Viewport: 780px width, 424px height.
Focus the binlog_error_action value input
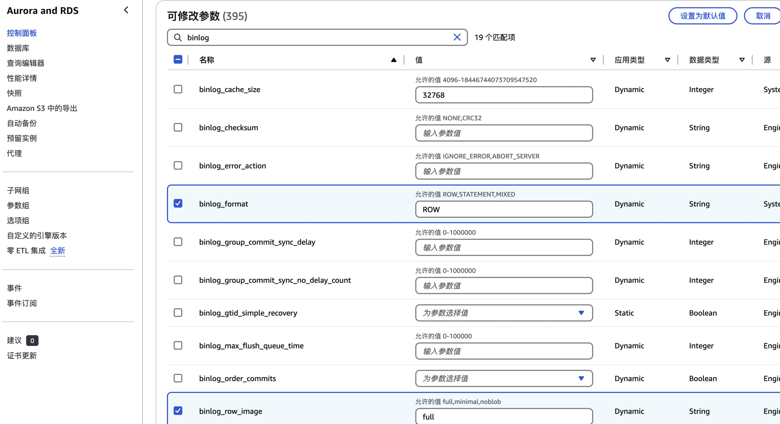[x=504, y=171]
